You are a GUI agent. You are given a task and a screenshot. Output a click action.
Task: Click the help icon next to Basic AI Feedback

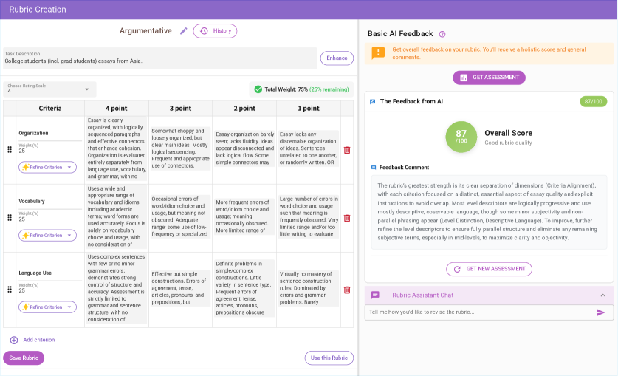pos(442,34)
